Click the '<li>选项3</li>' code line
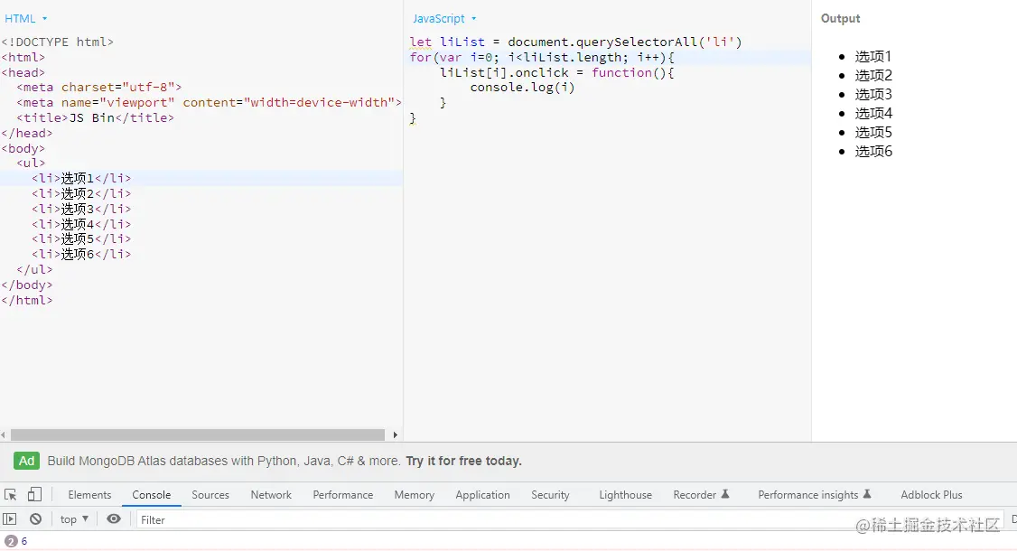1017x551 pixels. 81,209
